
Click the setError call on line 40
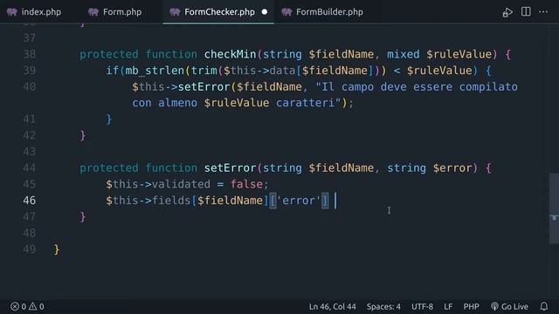pyautogui.click(x=204, y=86)
